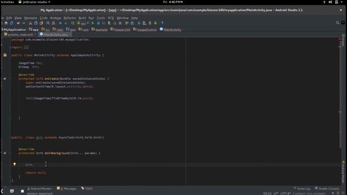Click the Redo arrow icon
The height and width of the screenshot is (195, 347).
[x=24, y=23]
